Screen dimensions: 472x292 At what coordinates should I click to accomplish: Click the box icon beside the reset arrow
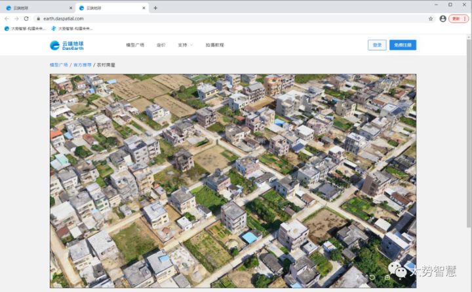tap(387, 277)
